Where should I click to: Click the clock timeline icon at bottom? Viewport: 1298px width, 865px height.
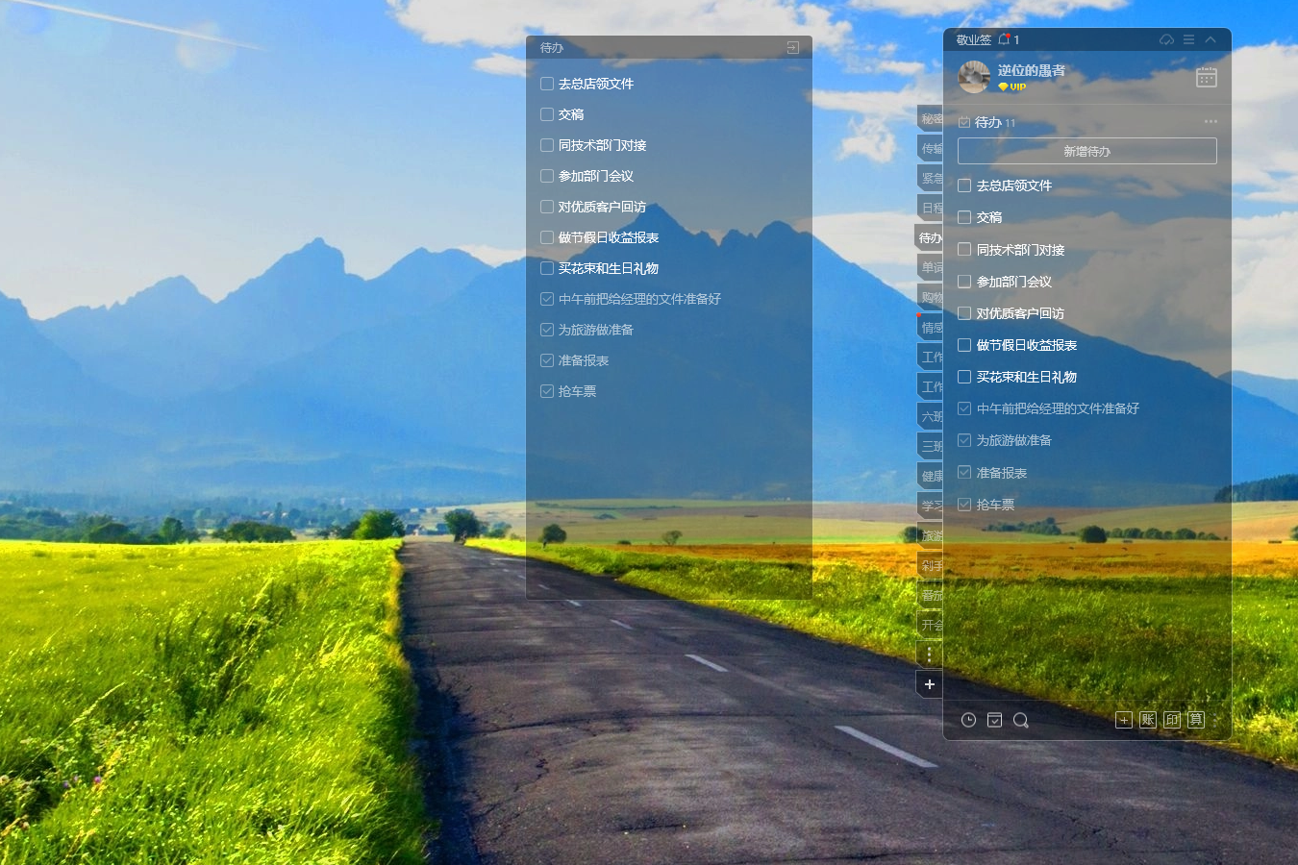(x=968, y=720)
